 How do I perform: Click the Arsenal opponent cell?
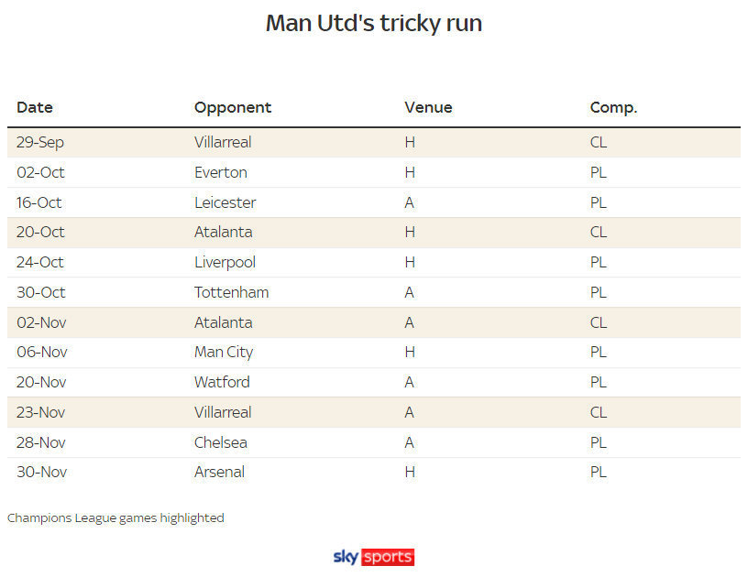click(219, 473)
